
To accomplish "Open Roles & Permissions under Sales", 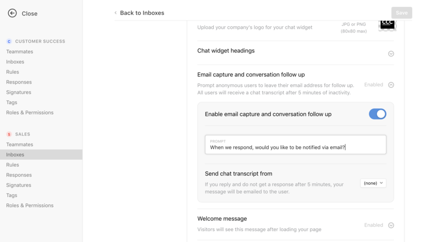I will pyautogui.click(x=30, y=205).
